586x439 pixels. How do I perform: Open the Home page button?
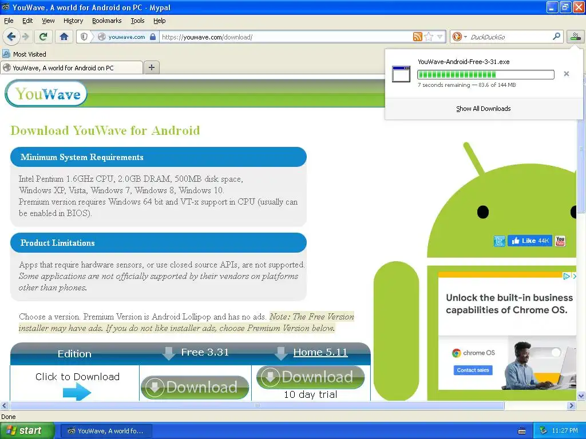pos(64,37)
